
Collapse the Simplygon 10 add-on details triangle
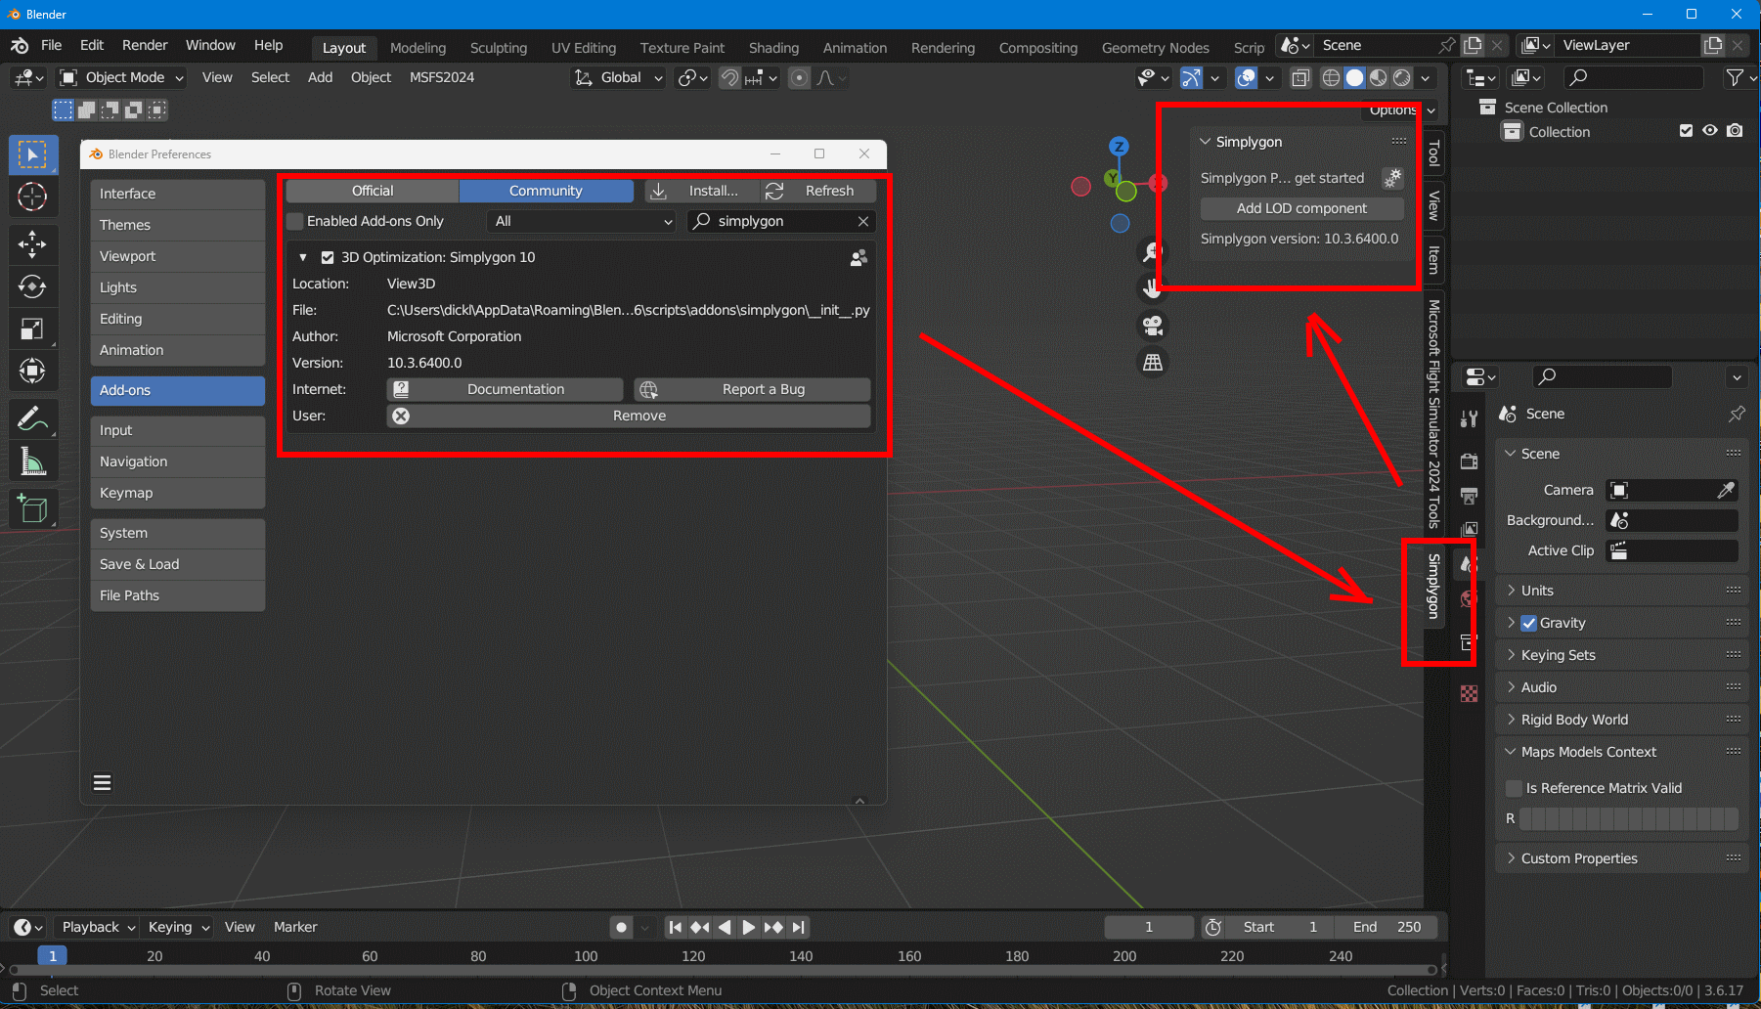(303, 257)
